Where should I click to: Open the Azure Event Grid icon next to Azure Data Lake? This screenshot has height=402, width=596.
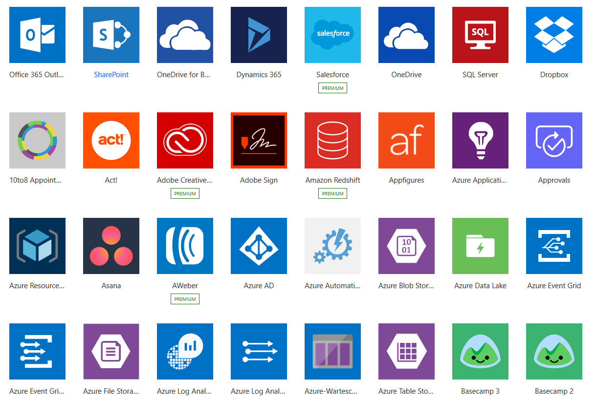pyautogui.click(x=554, y=246)
